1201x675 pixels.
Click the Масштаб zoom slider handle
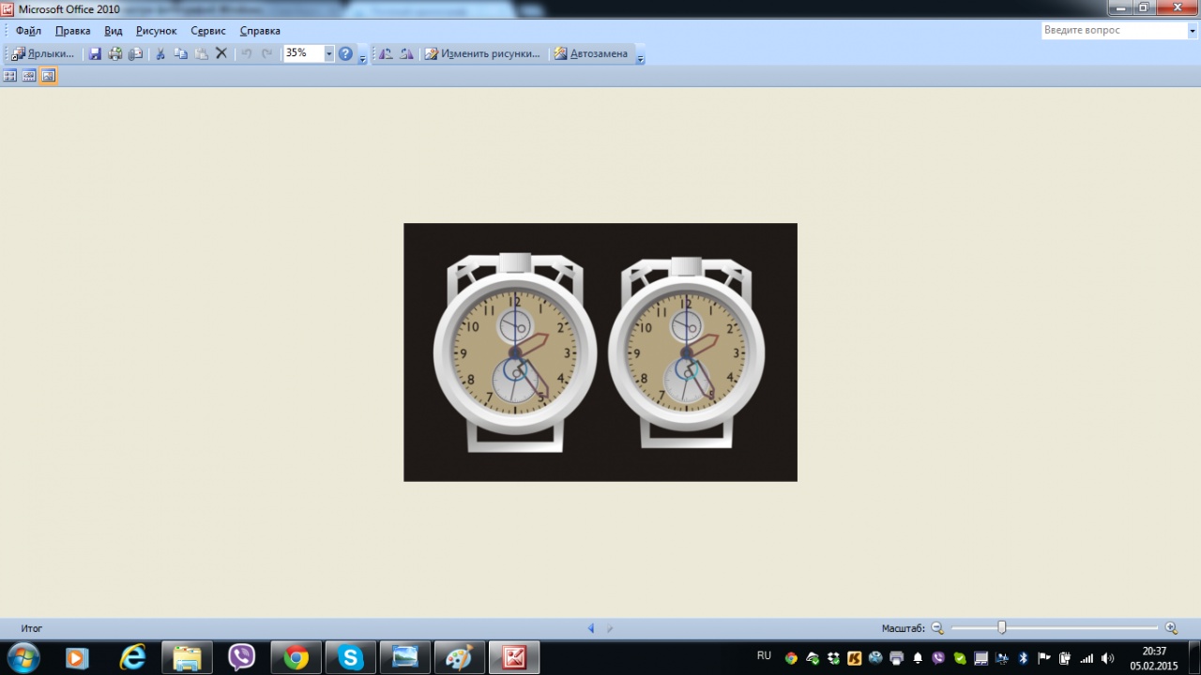(1001, 628)
